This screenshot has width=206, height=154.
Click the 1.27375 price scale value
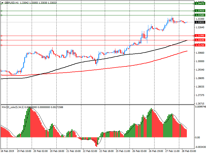click(x=200, y=95)
